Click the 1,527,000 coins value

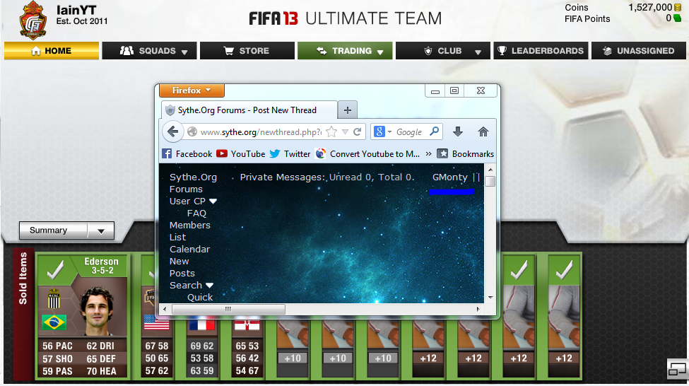pyautogui.click(x=650, y=8)
